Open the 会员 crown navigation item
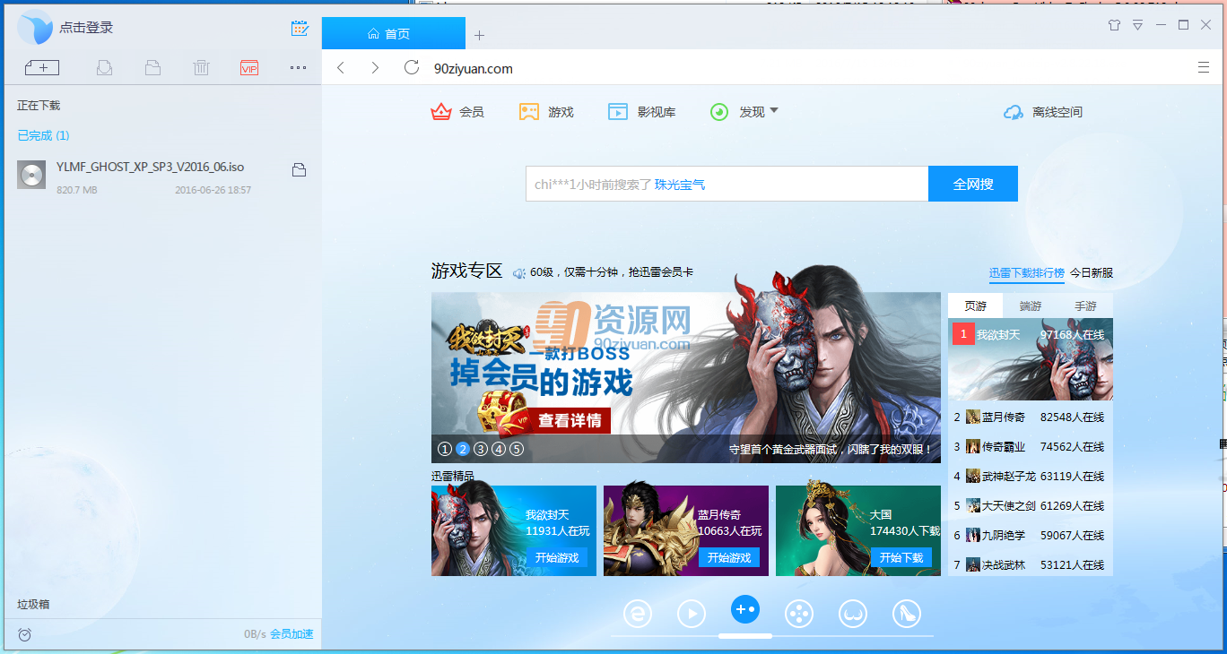This screenshot has height=654, width=1227. (457, 112)
